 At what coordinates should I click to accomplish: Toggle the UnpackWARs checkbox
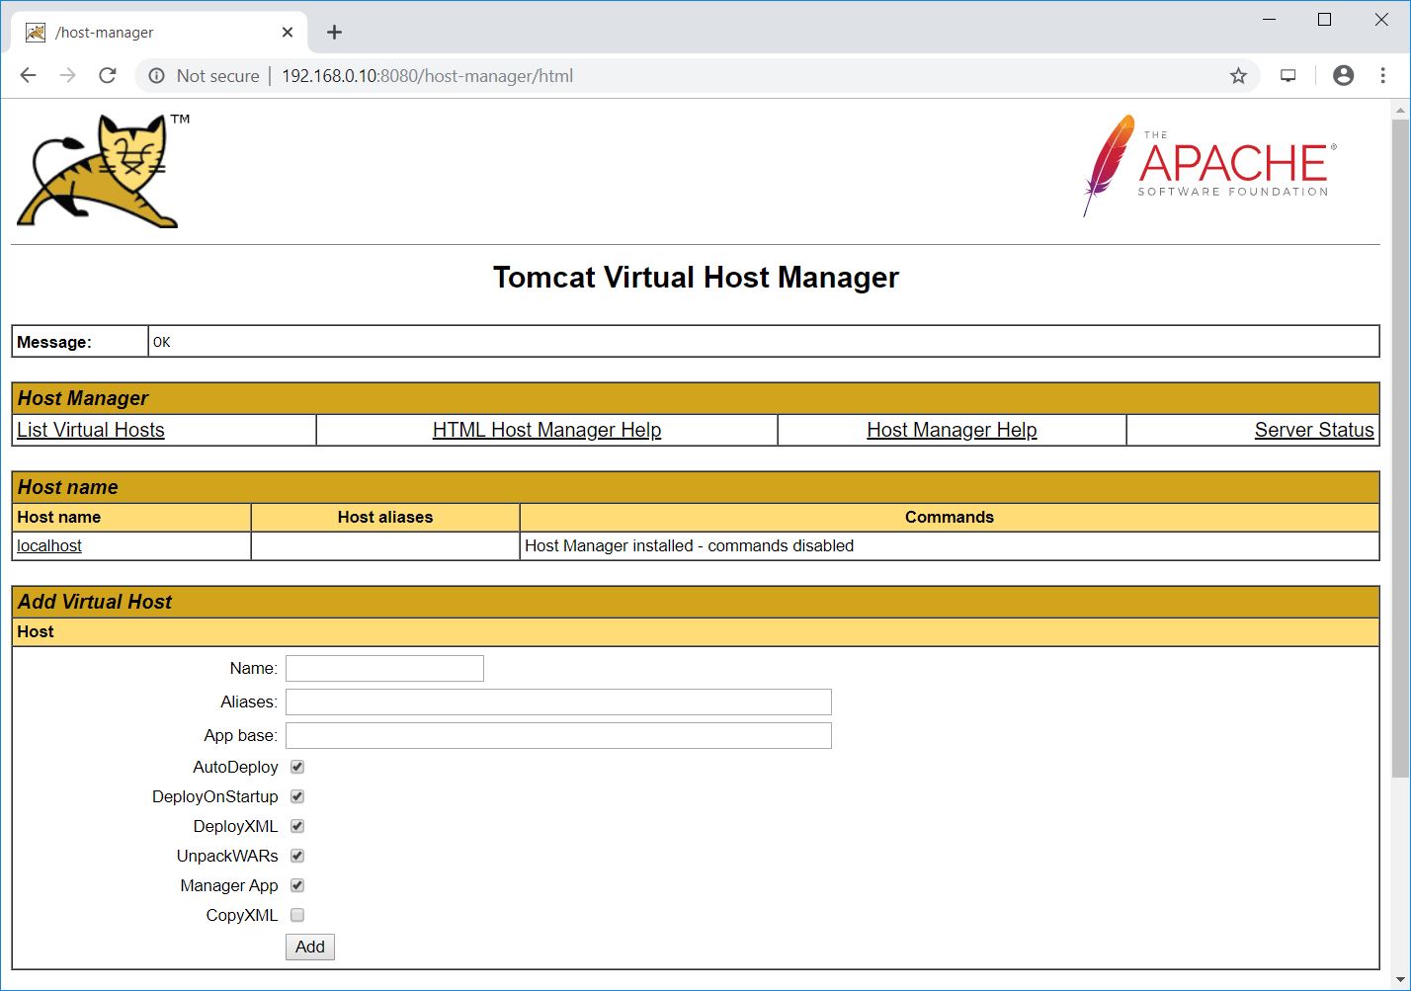[x=297, y=856]
